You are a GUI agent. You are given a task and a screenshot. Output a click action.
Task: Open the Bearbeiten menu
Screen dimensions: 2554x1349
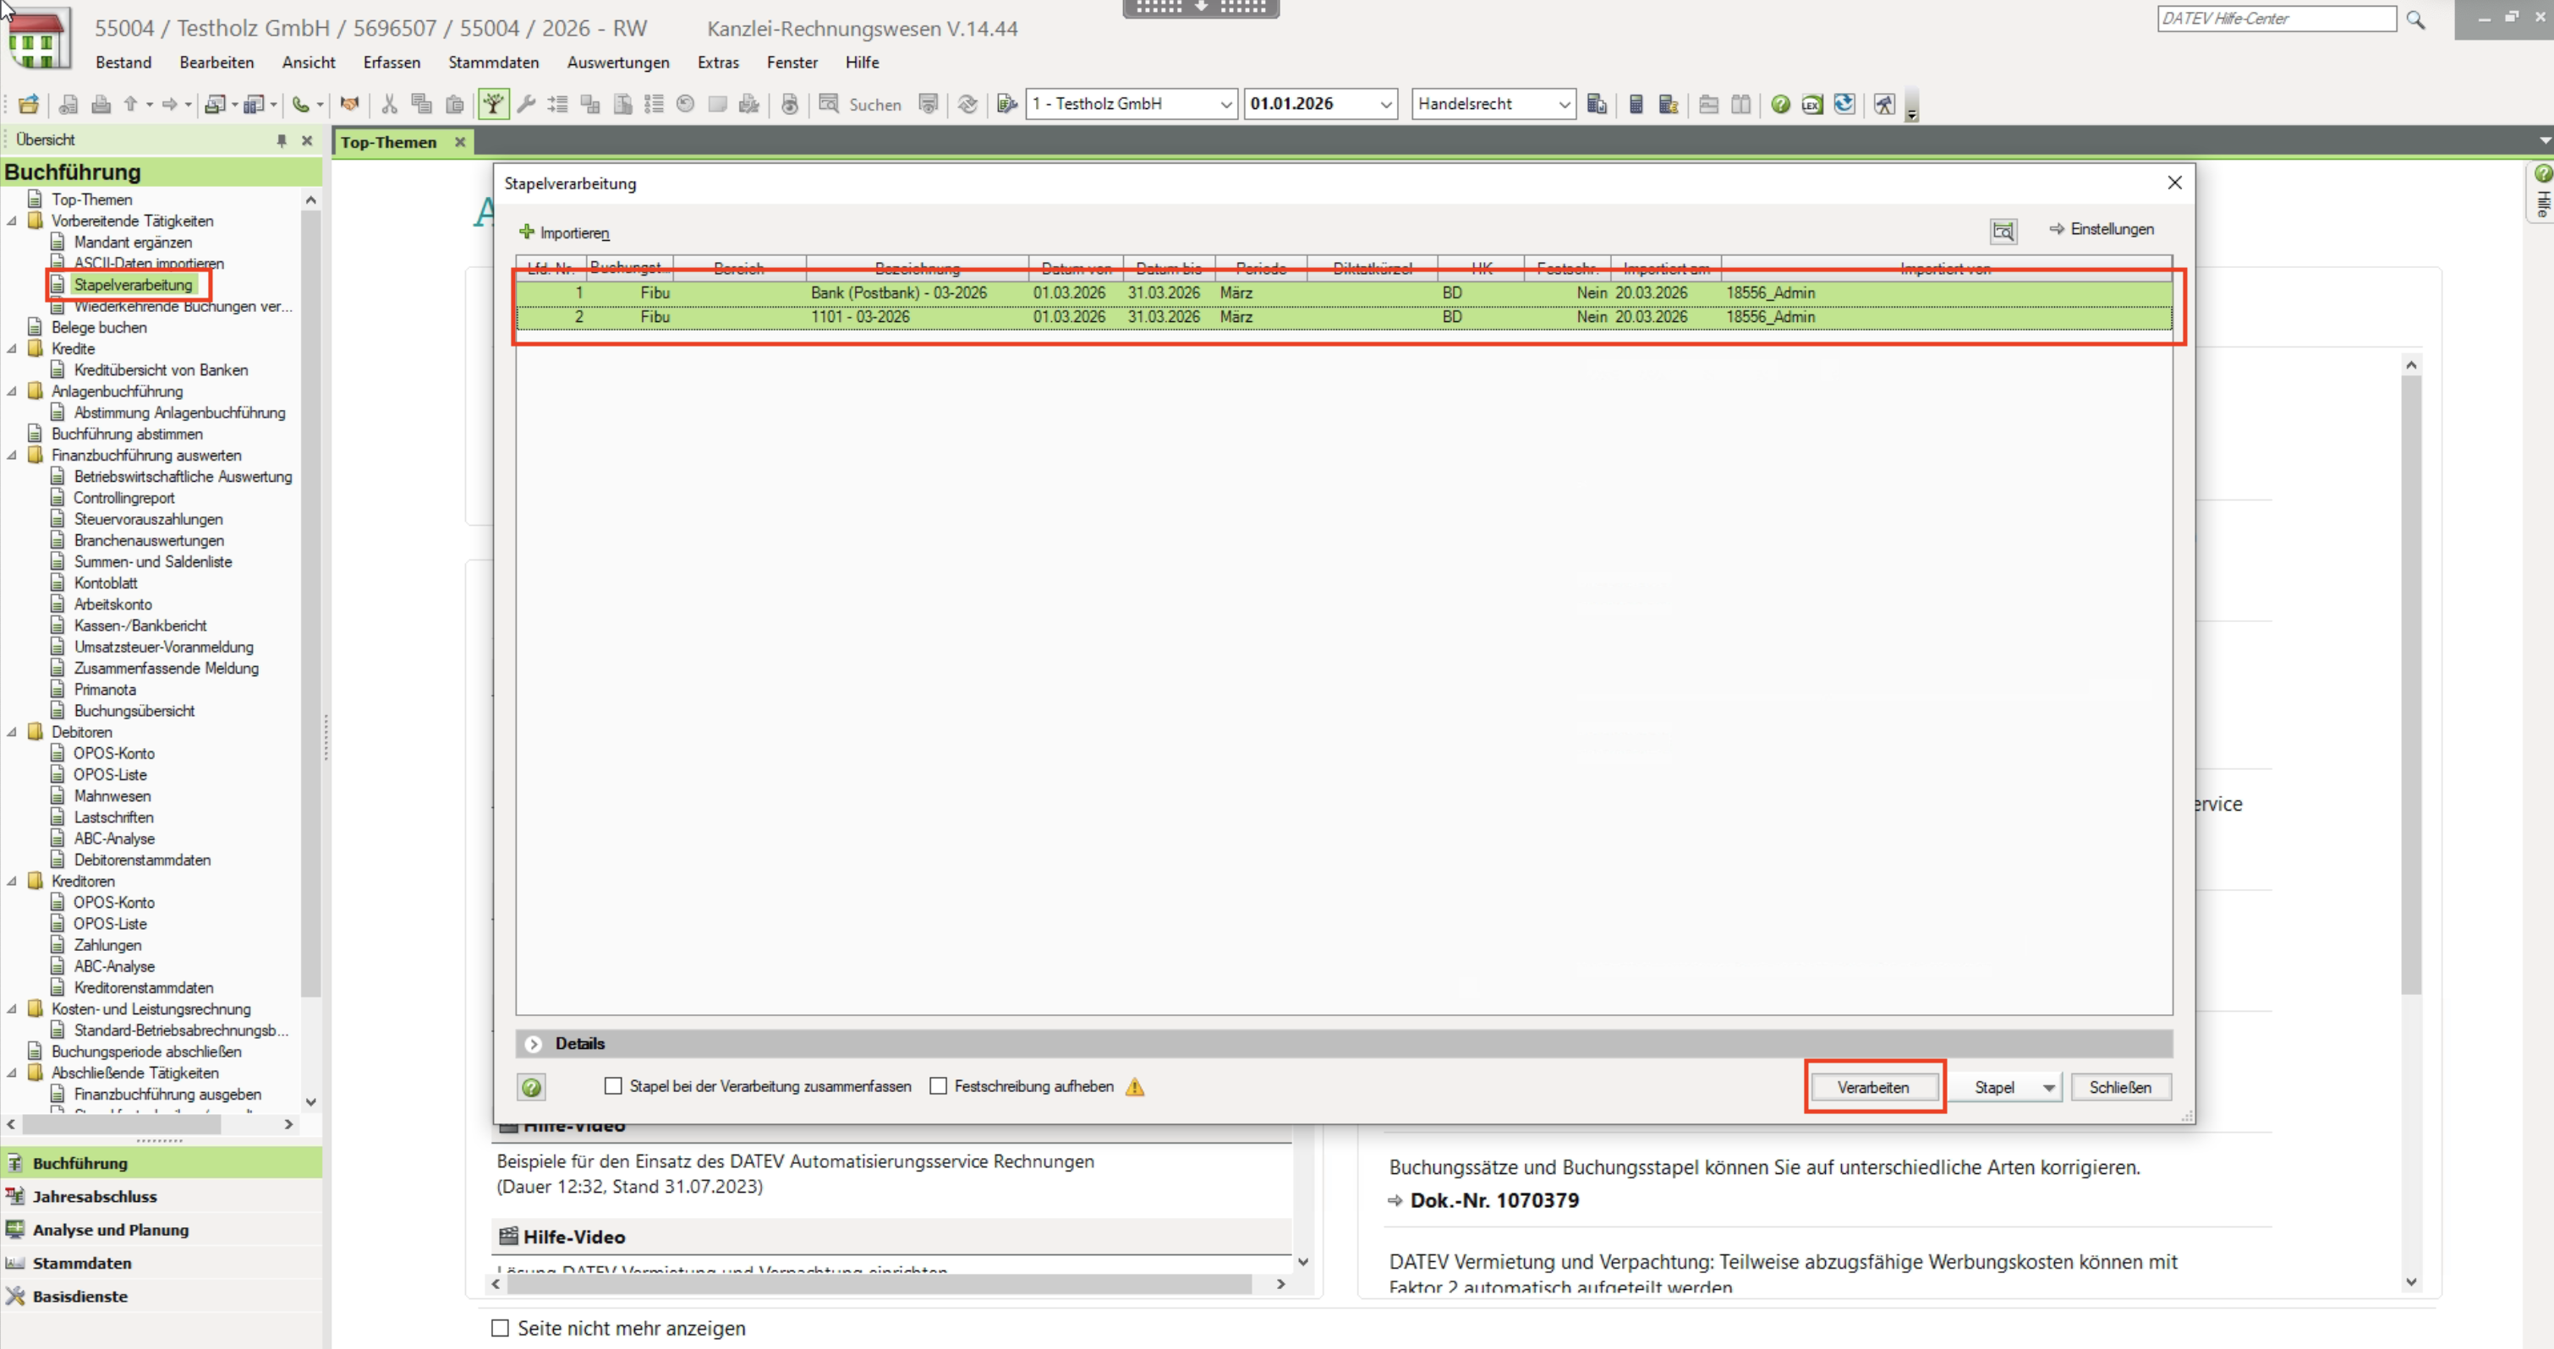(216, 63)
